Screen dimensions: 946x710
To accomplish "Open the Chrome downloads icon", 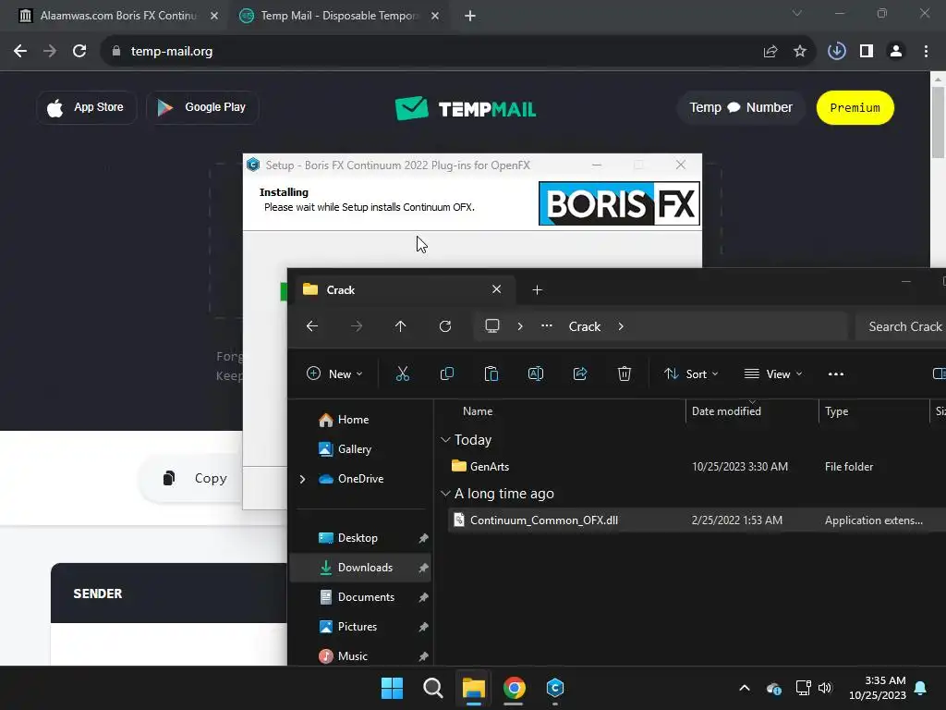I will click(837, 52).
